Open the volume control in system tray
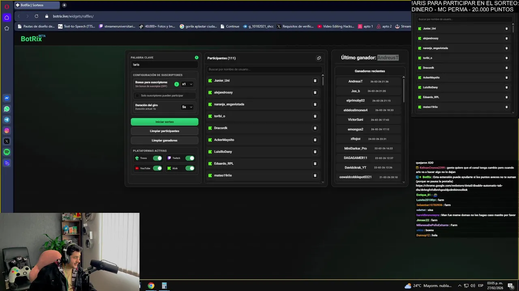The height and width of the screenshot is (291, 519). [x=473, y=286]
